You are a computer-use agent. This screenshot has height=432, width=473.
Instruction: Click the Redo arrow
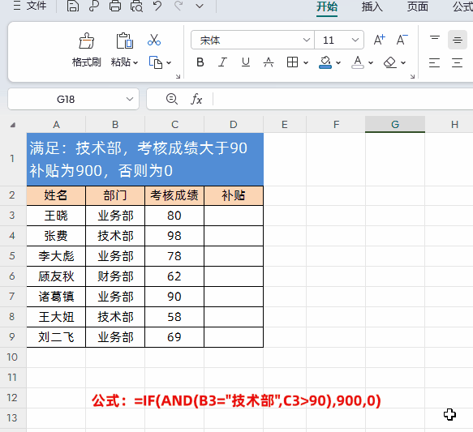click(178, 6)
